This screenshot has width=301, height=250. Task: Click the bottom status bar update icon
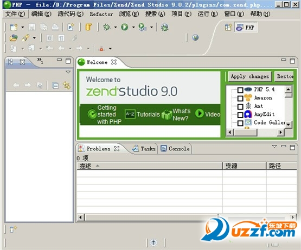click(x=153, y=242)
